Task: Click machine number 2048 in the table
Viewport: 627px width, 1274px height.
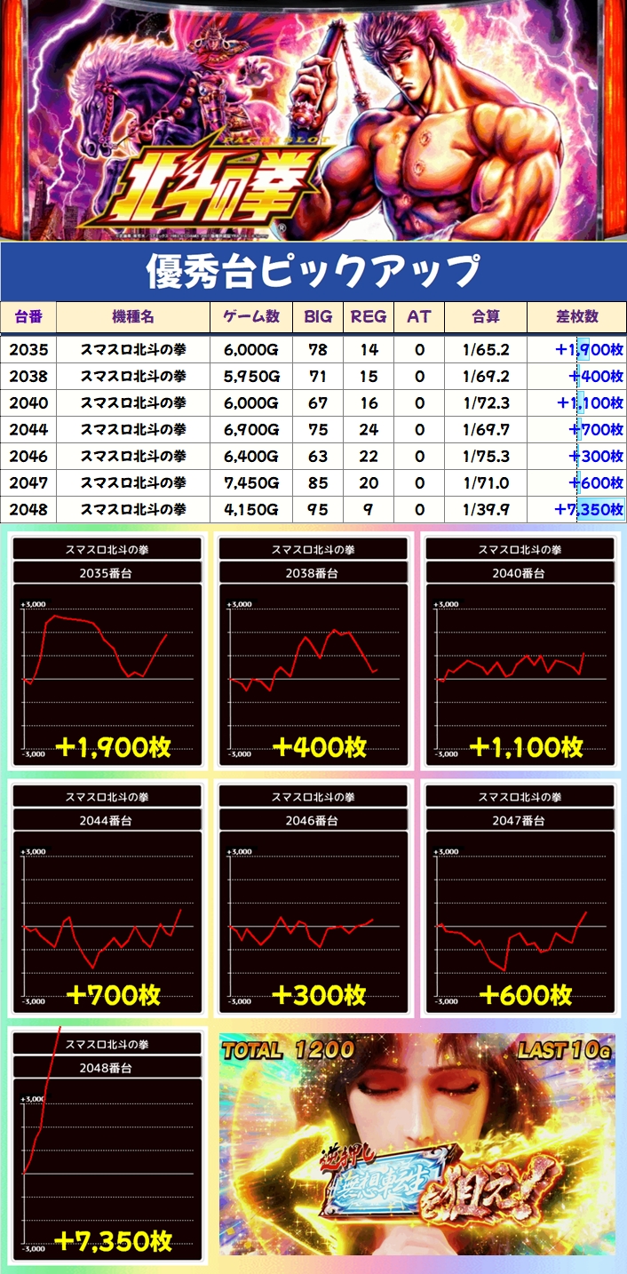Action: 28,510
